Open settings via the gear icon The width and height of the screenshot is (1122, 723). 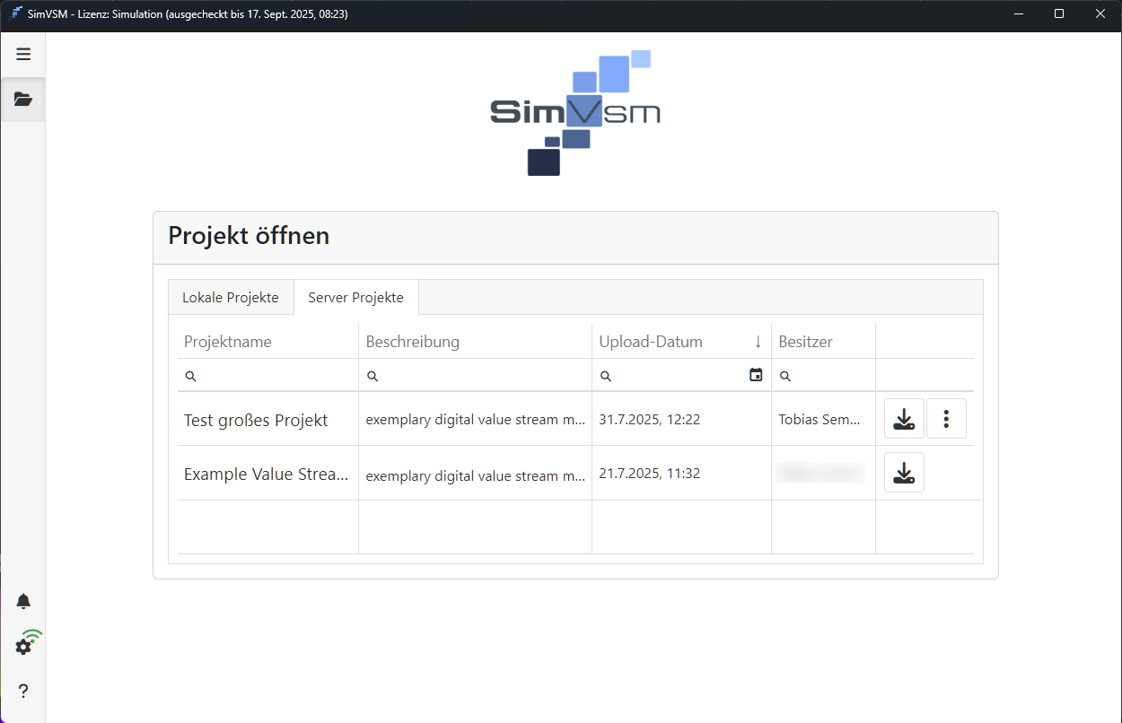[x=24, y=646]
